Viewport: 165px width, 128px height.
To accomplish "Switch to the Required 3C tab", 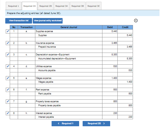I will tap(94, 6).
